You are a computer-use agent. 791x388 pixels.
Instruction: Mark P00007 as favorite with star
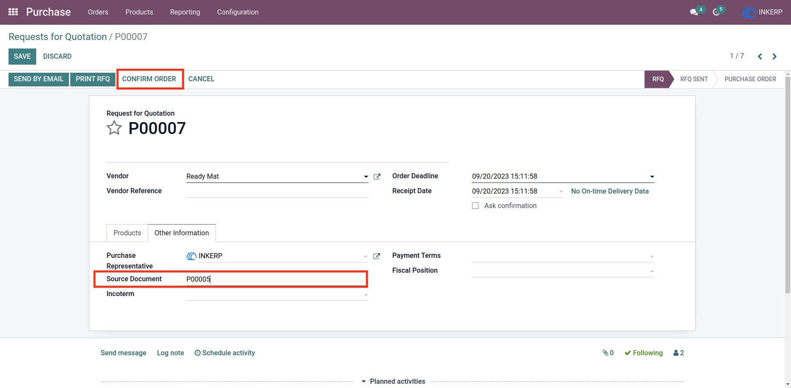coord(114,128)
